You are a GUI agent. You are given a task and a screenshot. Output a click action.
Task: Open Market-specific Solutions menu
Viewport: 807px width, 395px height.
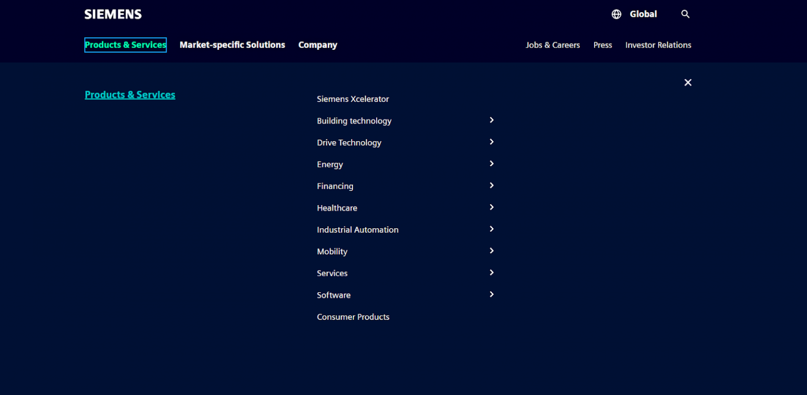pos(232,45)
